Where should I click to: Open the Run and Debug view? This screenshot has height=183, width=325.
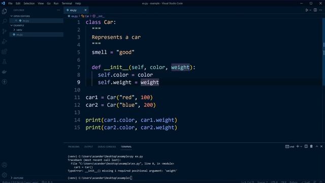pos(5,42)
